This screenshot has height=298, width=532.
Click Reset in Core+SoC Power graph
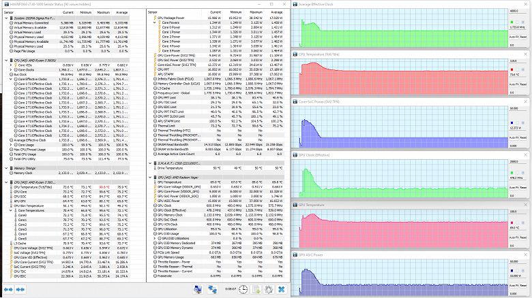click(523, 138)
